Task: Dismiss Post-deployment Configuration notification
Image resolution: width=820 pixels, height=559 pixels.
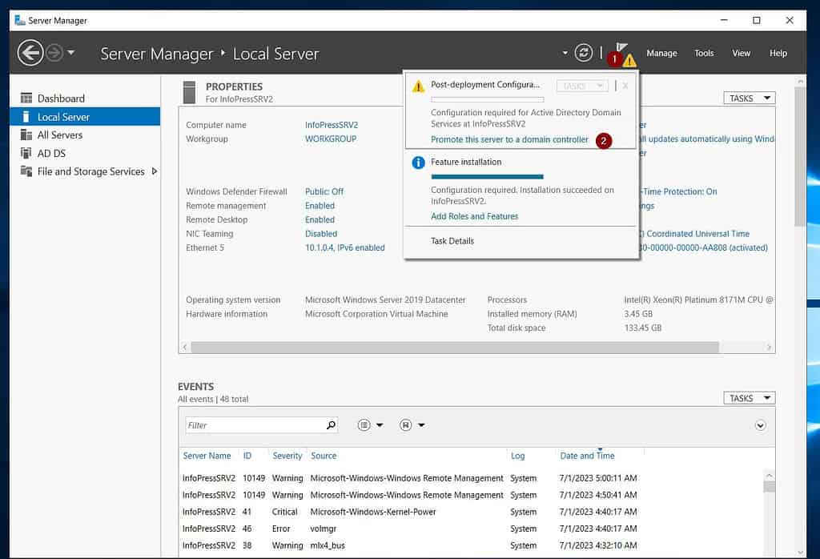Action: pyautogui.click(x=625, y=86)
